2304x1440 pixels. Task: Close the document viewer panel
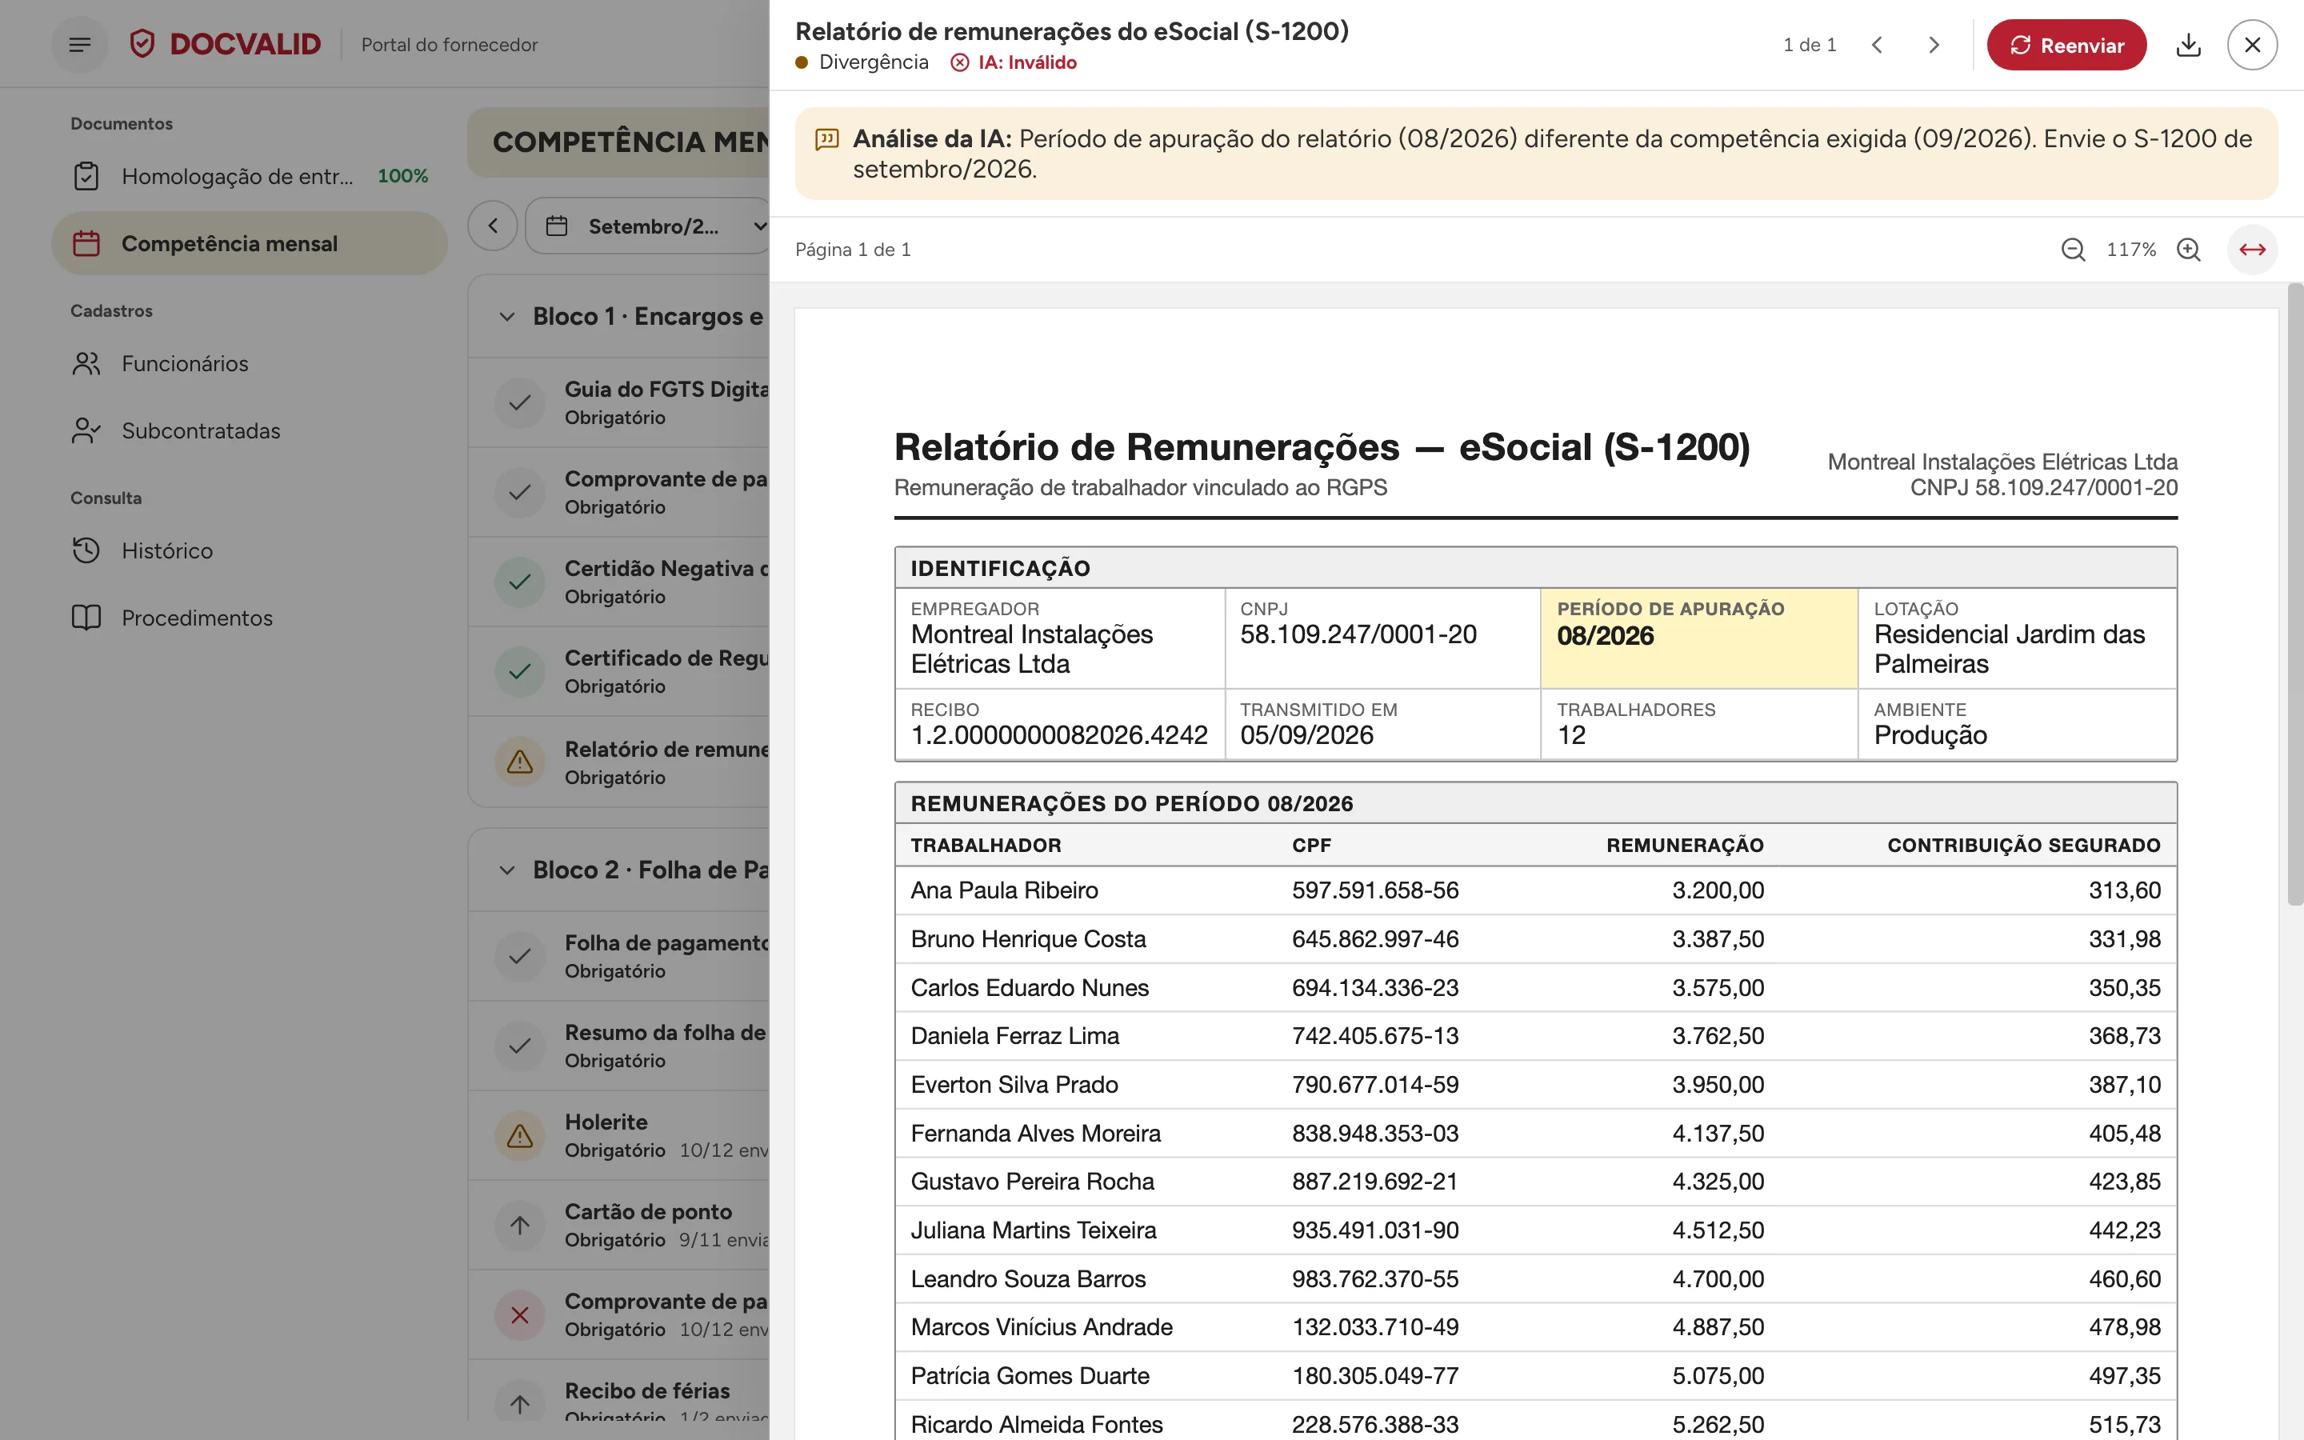pyautogui.click(x=2252, y=45)
